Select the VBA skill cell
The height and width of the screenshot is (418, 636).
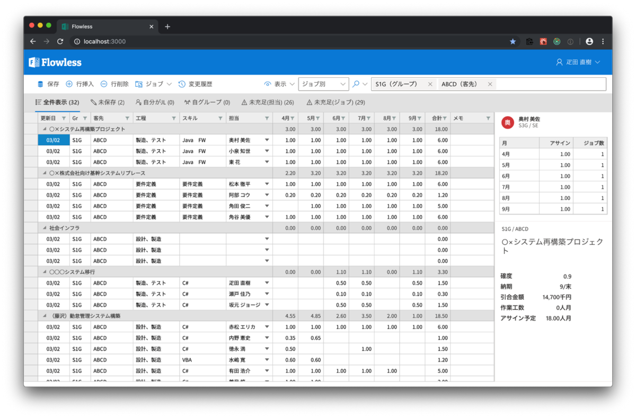click(202, 360)
